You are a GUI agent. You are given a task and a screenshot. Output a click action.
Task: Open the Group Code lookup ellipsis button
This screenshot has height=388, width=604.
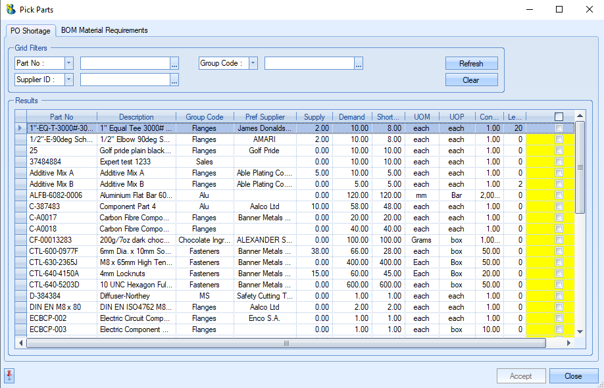pyautogui.click(x=359, y=64)
